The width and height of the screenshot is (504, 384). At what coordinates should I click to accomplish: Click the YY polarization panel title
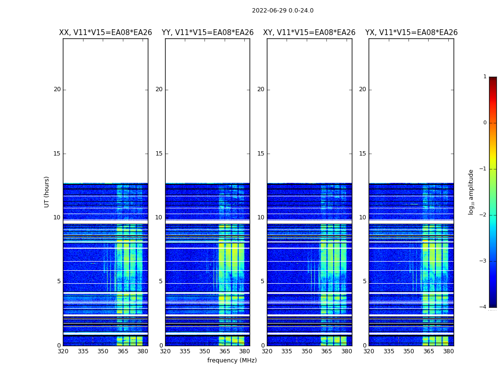click(207, 33)
